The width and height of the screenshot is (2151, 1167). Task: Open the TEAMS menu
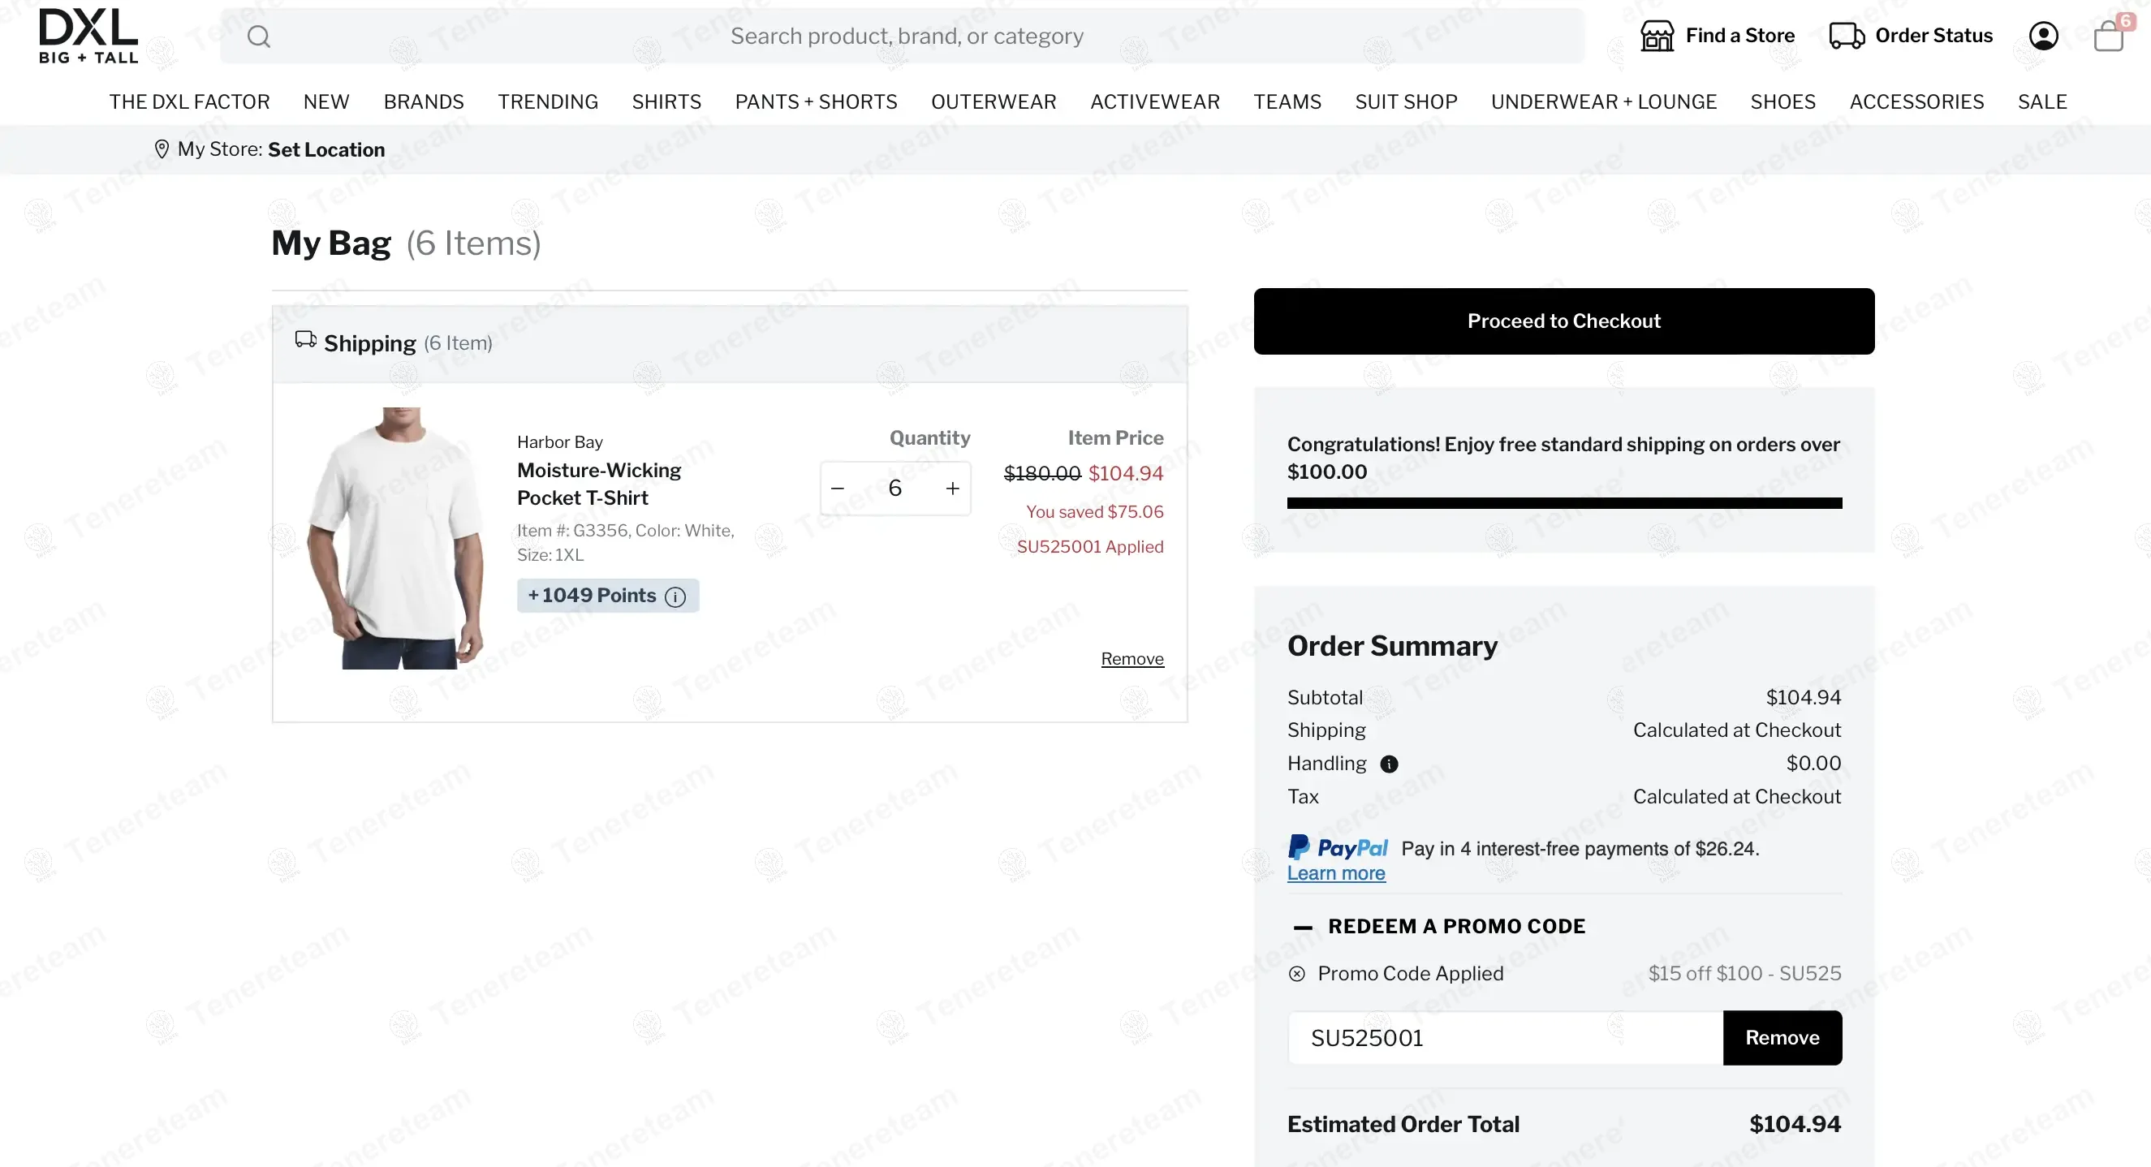click(x=1287, y=101)
